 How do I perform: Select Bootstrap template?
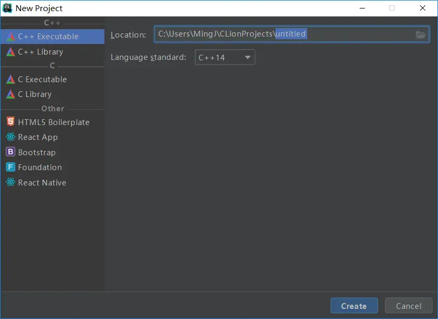[x=52, y=153]
